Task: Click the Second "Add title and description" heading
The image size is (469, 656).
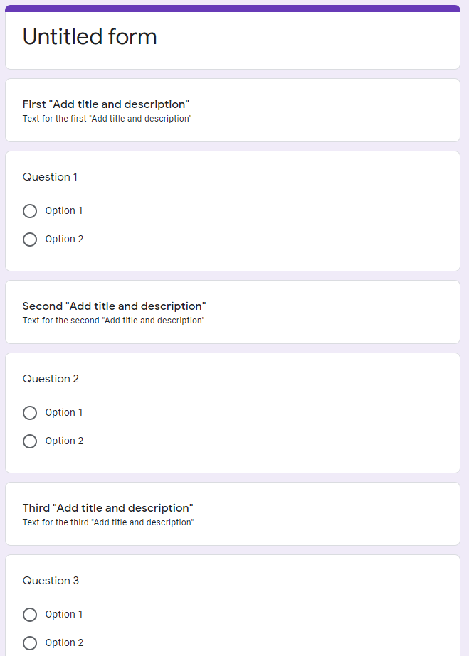Action: click(x=114, y=306)
